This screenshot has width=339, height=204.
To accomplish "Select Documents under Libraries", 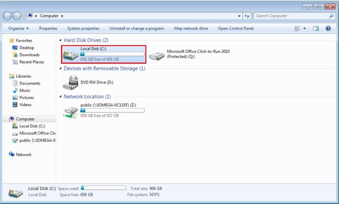I will (30, 83).
